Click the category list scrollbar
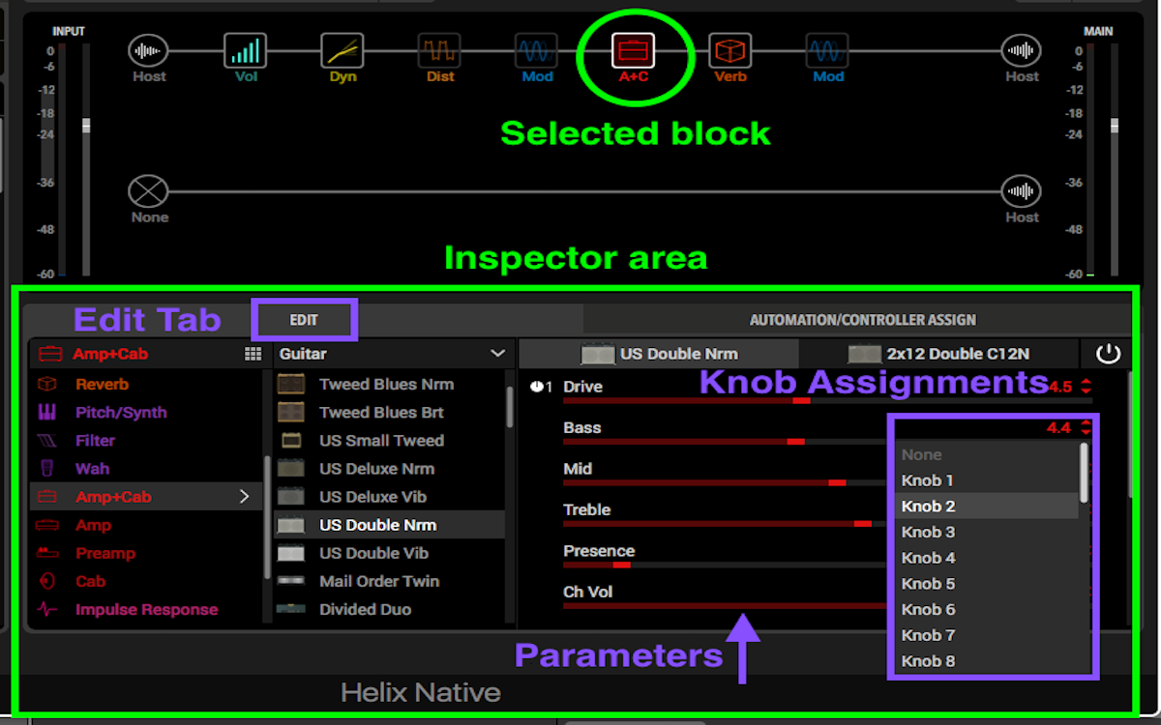1161x725 pixels. pyautogui.click(x=268, y=517)
